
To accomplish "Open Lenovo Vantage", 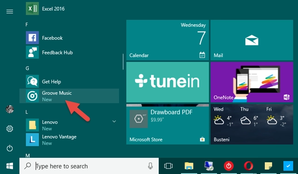I will click(69, 139).
